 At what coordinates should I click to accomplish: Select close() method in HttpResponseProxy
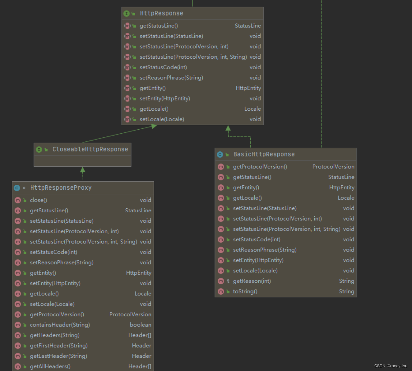tap(38, 200)
